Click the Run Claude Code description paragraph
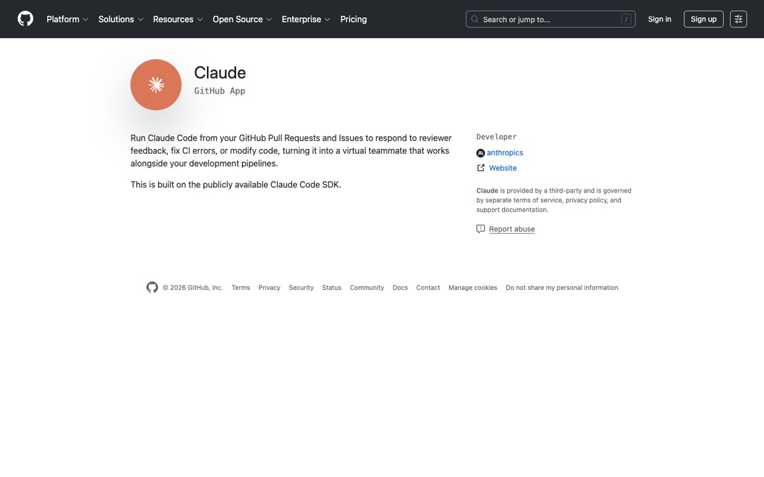 click(291, 151)
